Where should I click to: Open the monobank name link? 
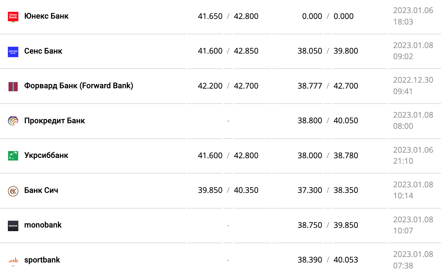[x=43, y=225]
